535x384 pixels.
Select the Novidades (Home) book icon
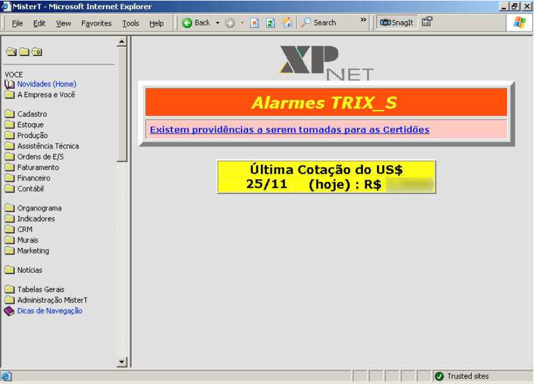(11, 84)
